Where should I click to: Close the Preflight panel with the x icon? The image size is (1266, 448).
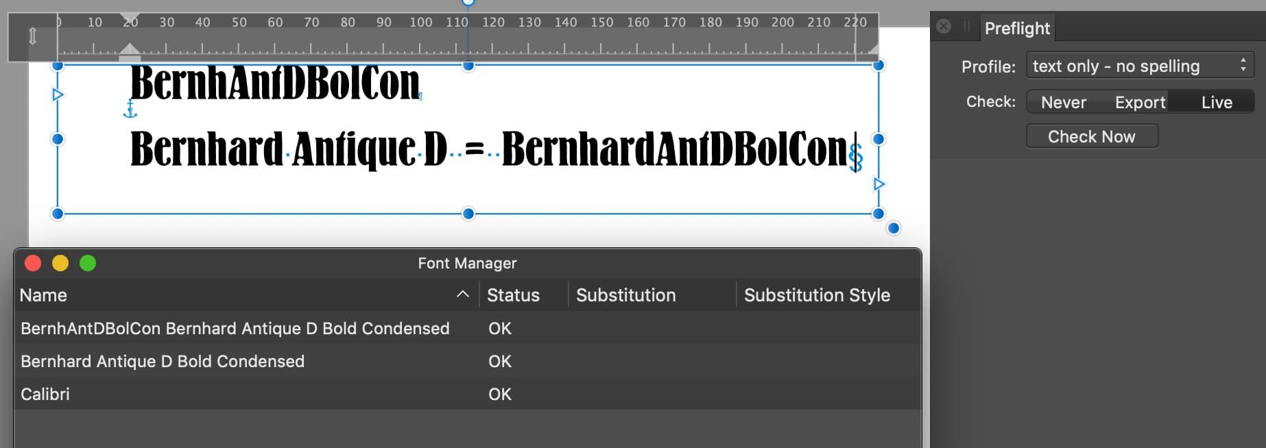[x=944, y=27]
